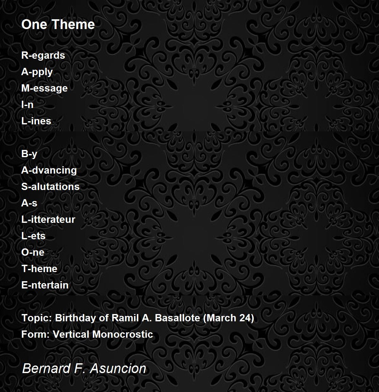Select the 'I-n' line
Screen dimensions: 379x392
tap(27, 104)
